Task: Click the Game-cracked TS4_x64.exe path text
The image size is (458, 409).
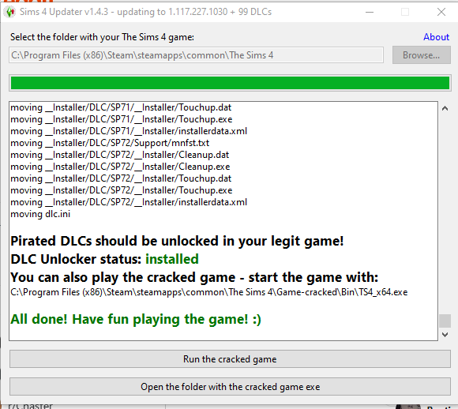Action: click(x=209, y=292)
